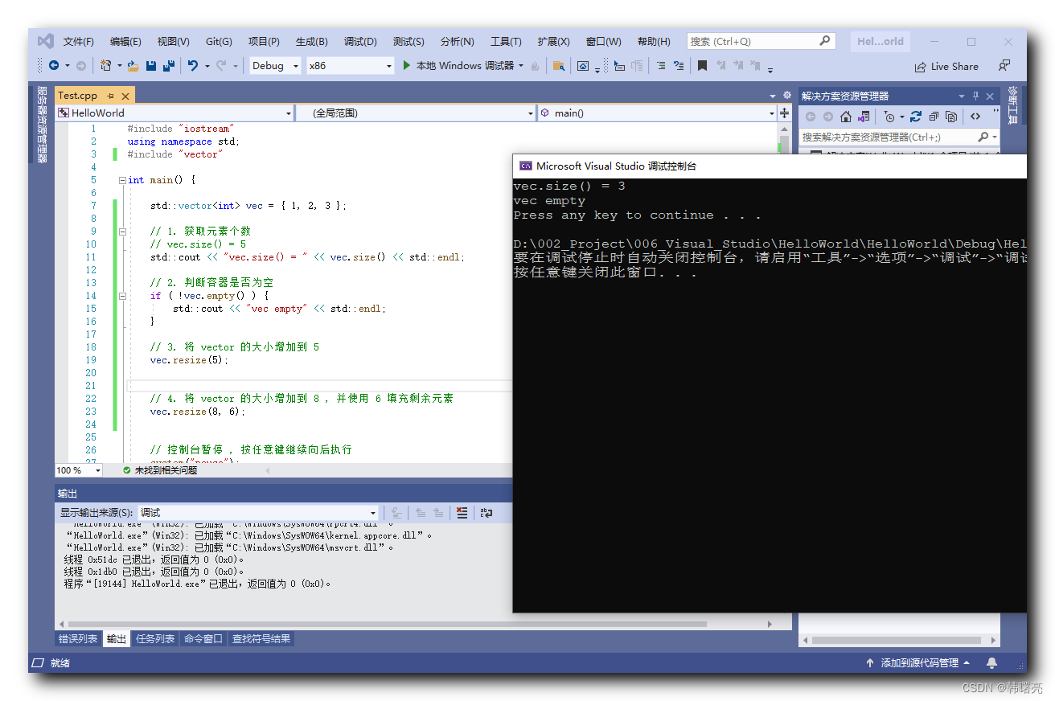Open the main() member dropdown
The width and height of the screenshot is (1055, 701).
[x=657, y=113]
